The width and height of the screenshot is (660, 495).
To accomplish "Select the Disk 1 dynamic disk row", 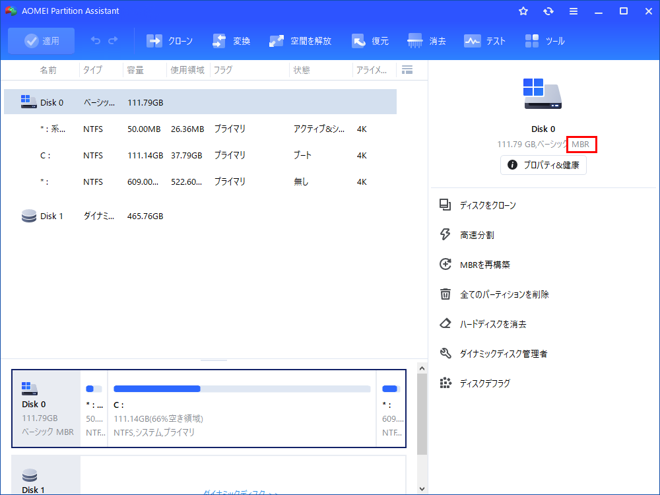I will pos(201,216).
